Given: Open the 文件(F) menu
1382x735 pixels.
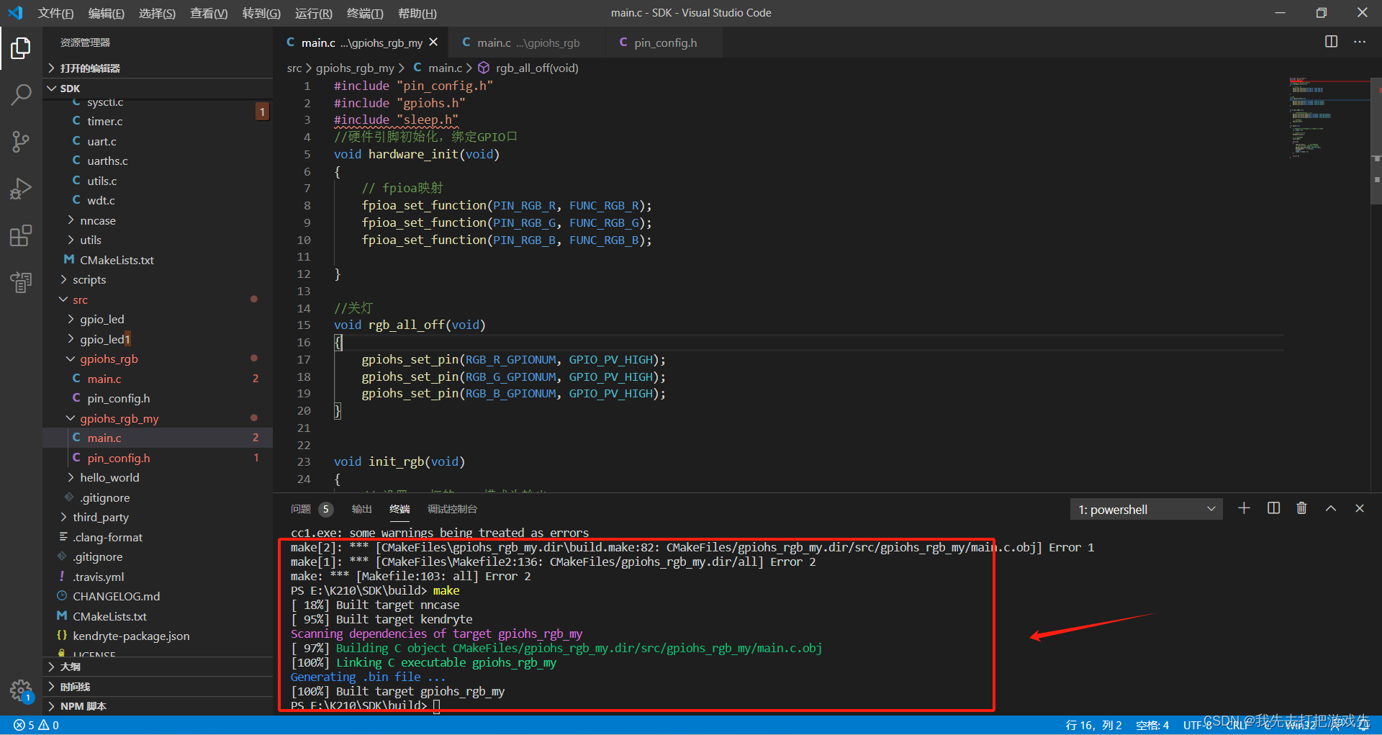Looking at the screenshot, I should pos(56,13).
